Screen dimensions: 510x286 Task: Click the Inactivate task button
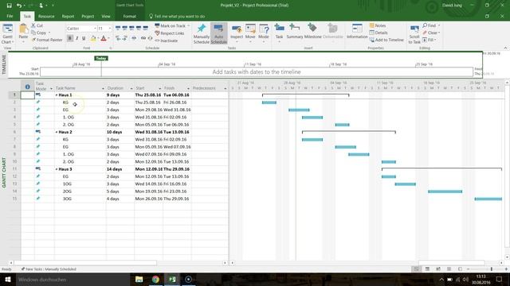coord(167,41)
